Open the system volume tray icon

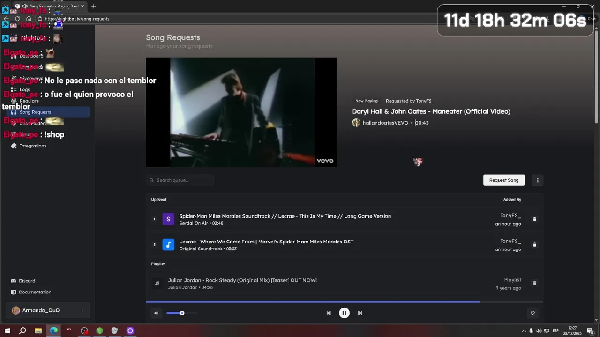(x=539, y=331)
